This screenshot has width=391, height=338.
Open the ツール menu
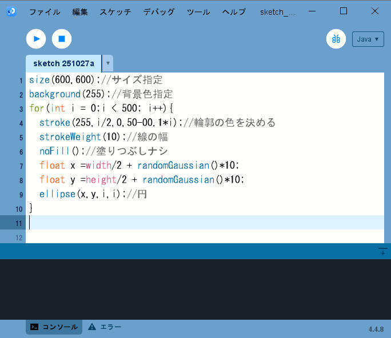198,12
